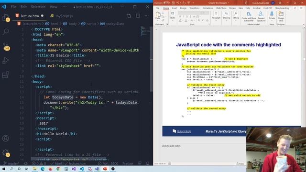Open the PowerPoint Review tab
Viewport: 306px width, 172px height.
(x=232, y=8)
